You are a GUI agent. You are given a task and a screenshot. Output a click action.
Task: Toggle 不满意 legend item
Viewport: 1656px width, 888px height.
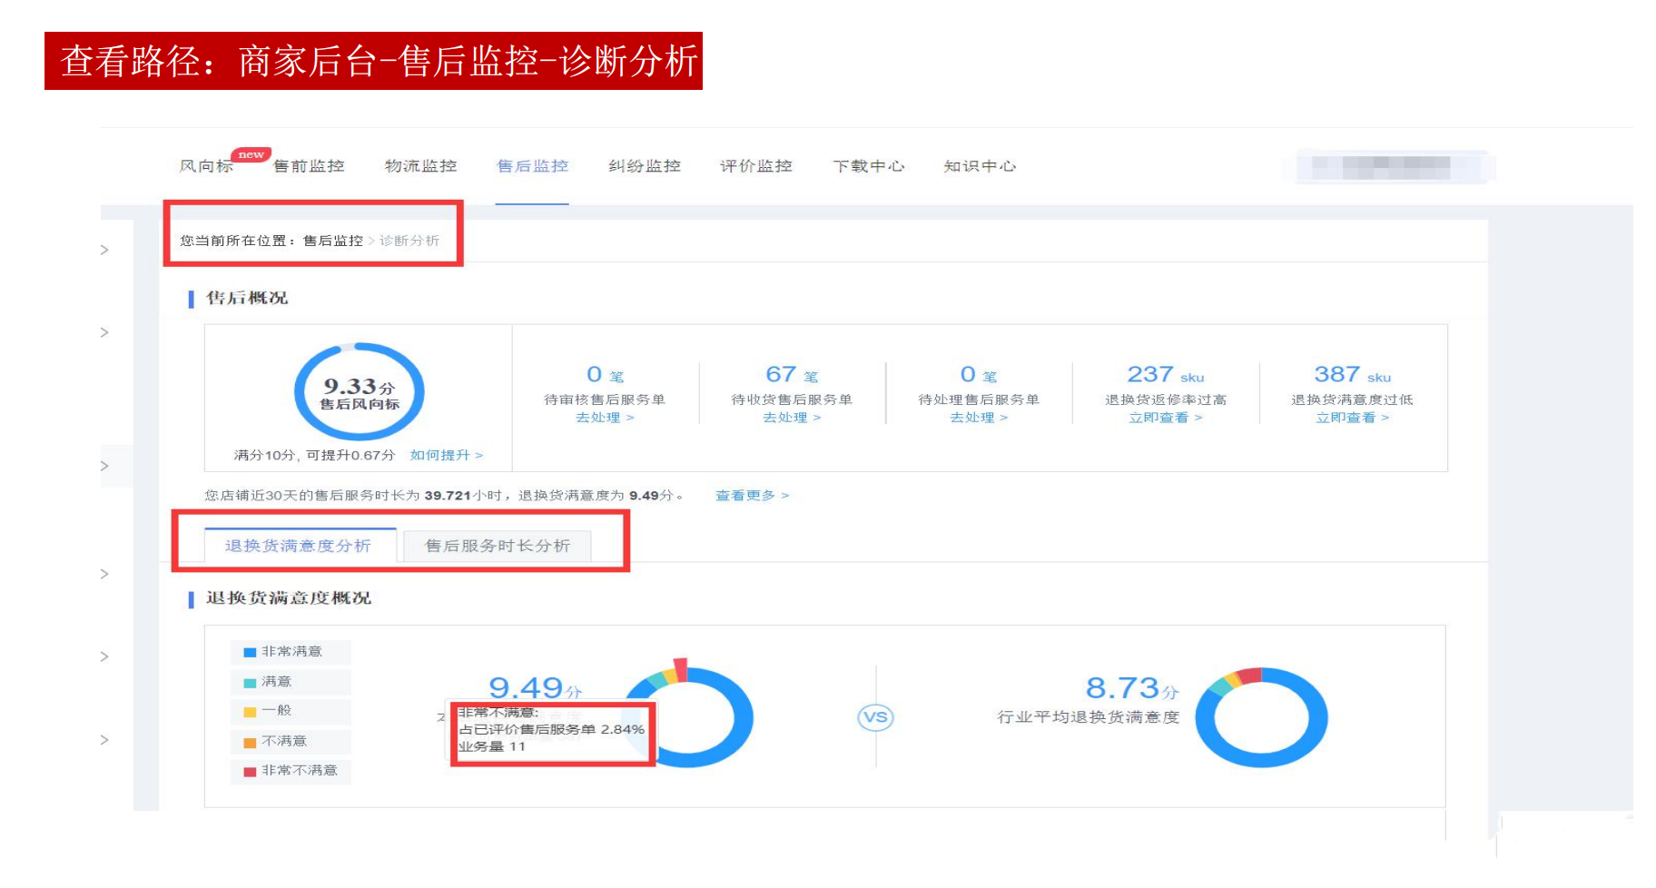[x=291, y=742]
